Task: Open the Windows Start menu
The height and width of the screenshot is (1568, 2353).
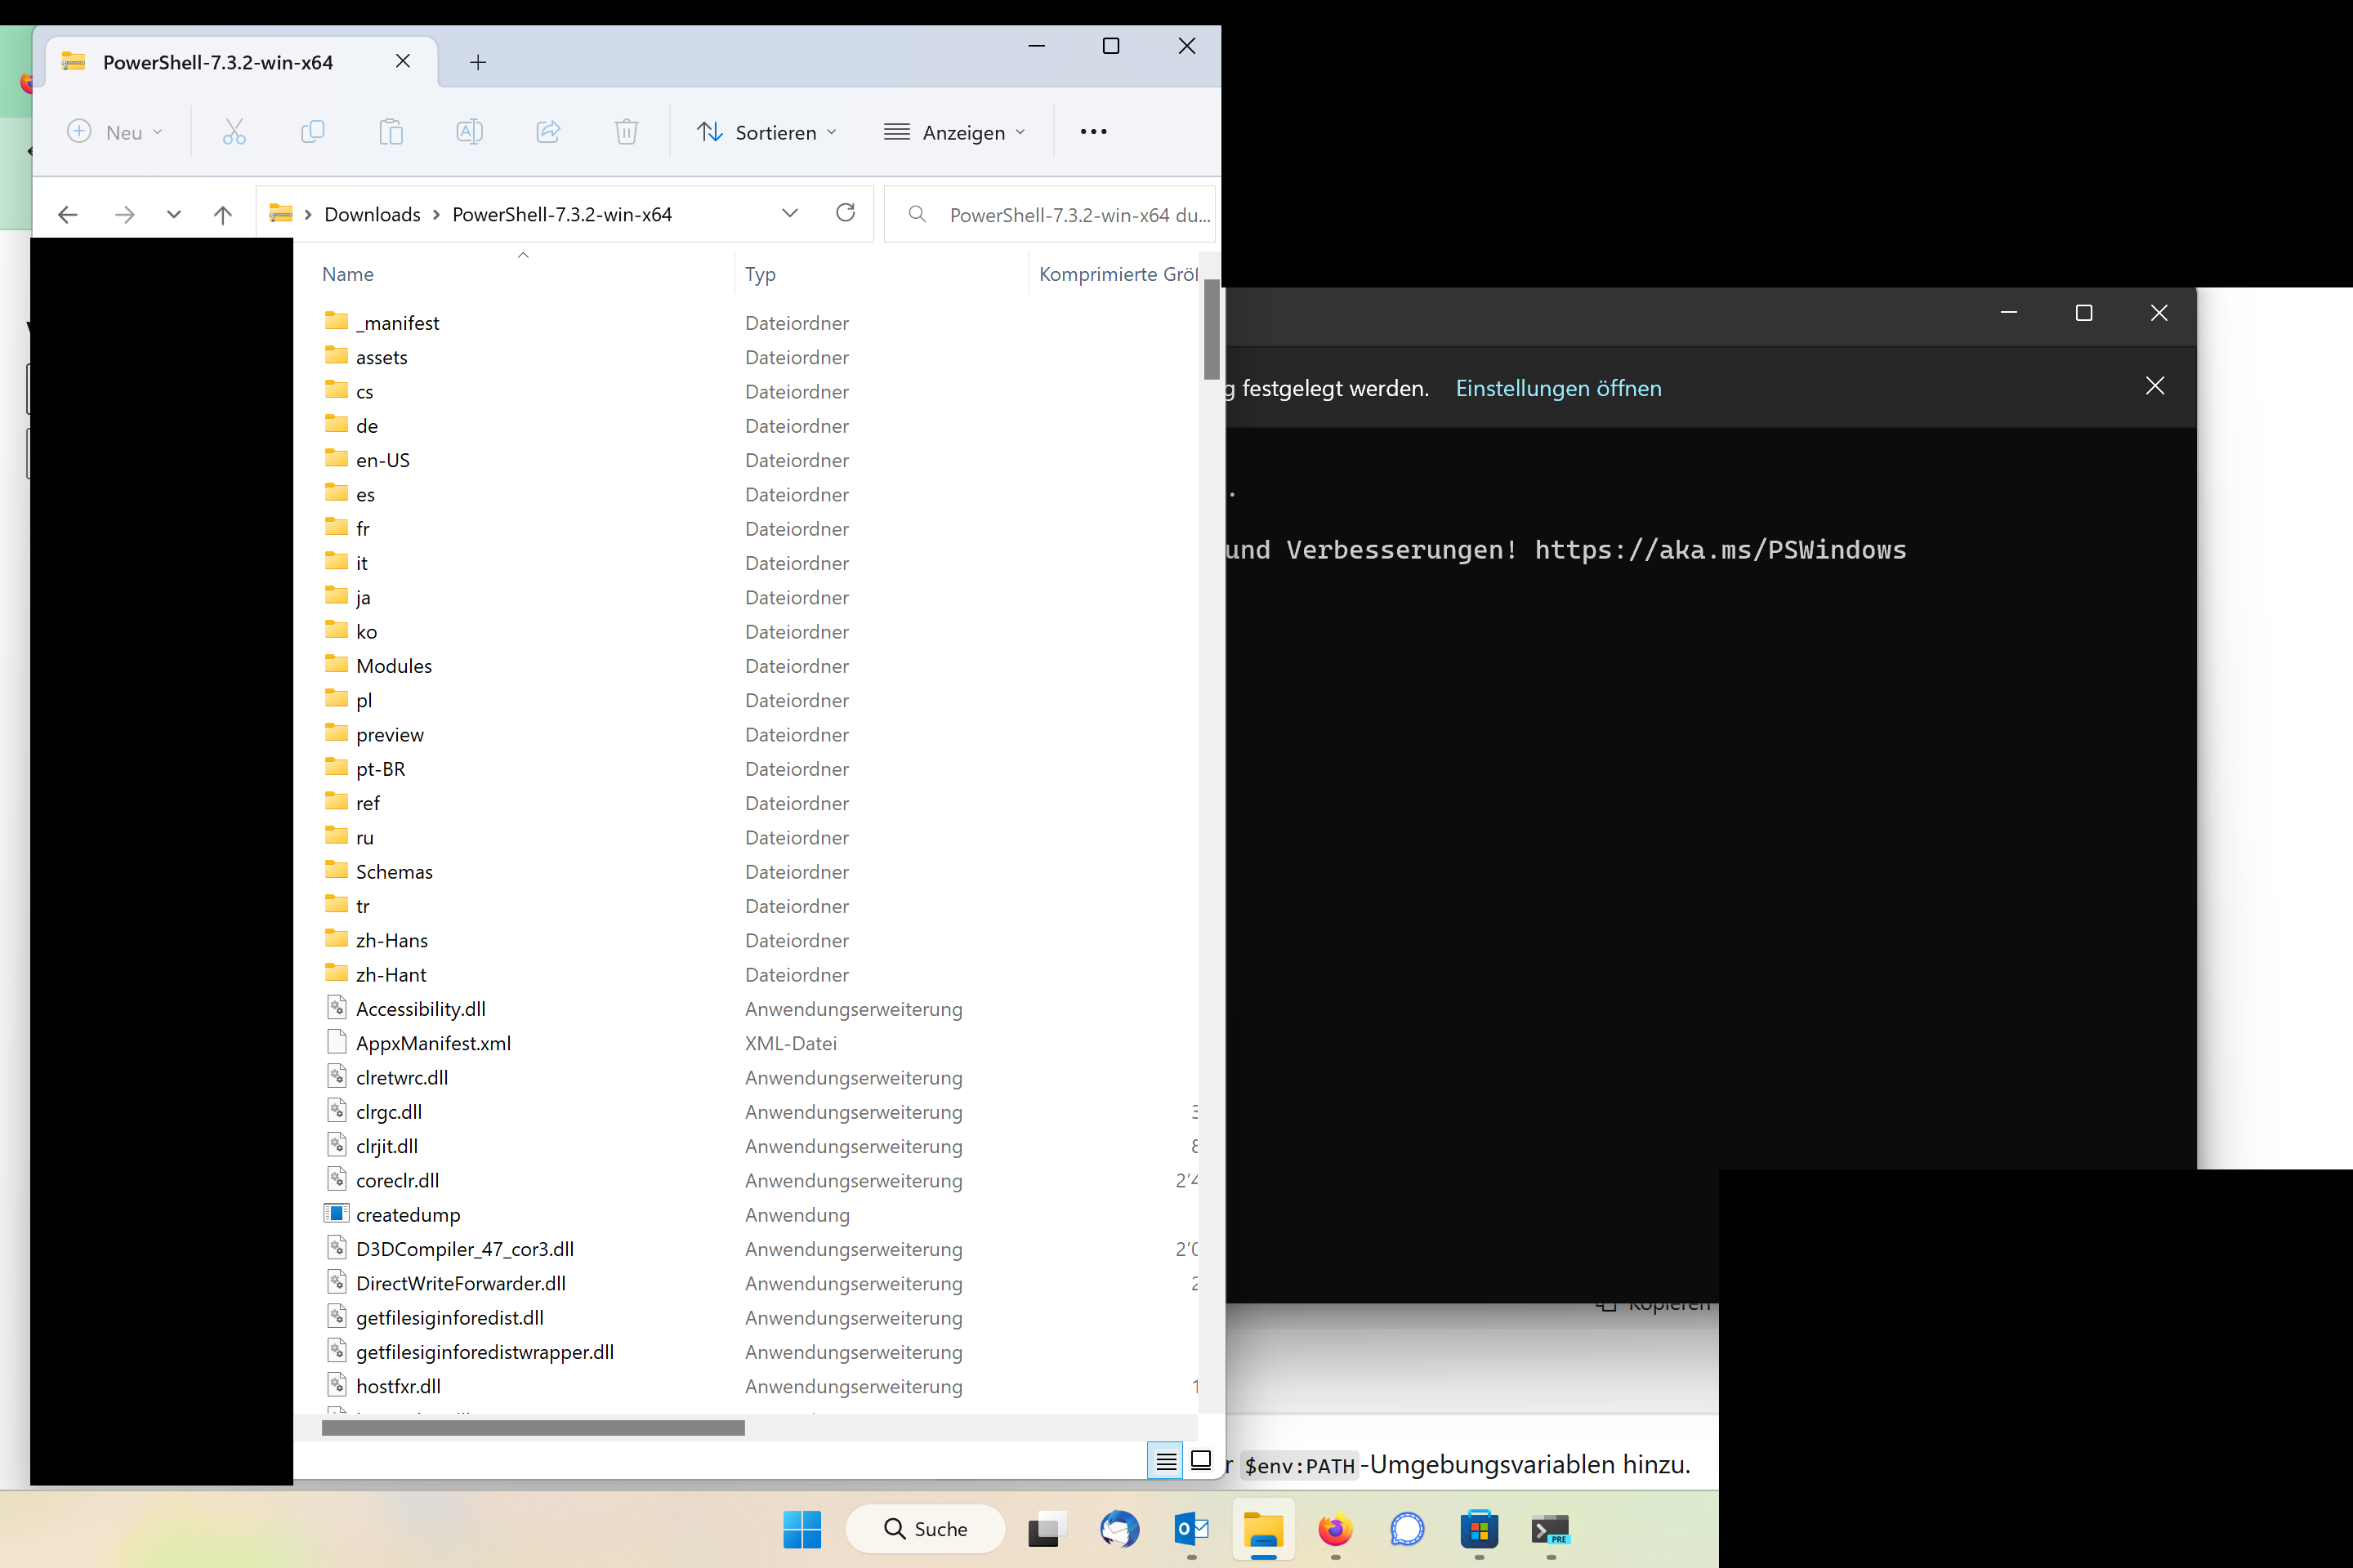Action: click(802, 1529)
